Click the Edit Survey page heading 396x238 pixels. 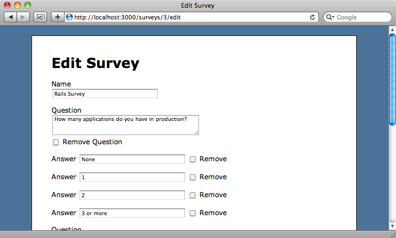[96, 63]
